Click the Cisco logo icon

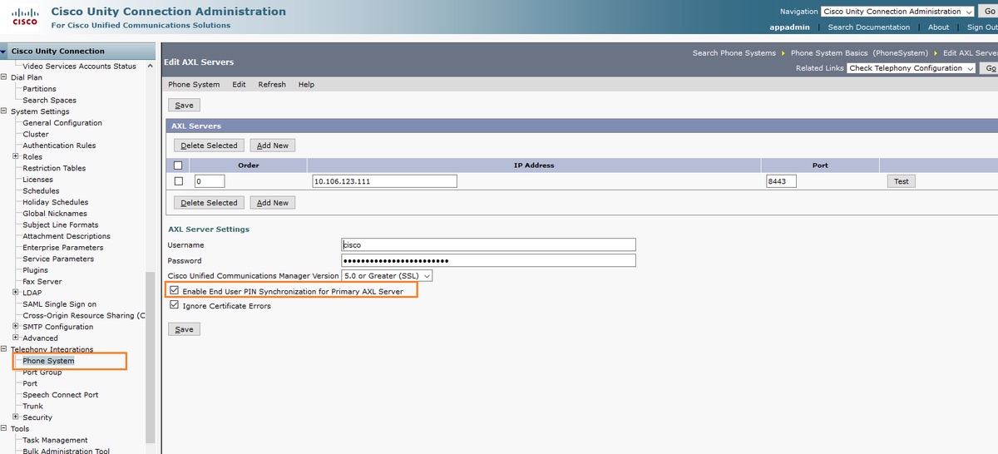click(23, 17)
